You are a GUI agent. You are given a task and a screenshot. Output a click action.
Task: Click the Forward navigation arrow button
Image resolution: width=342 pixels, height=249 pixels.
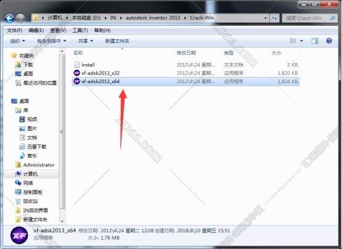20,18
